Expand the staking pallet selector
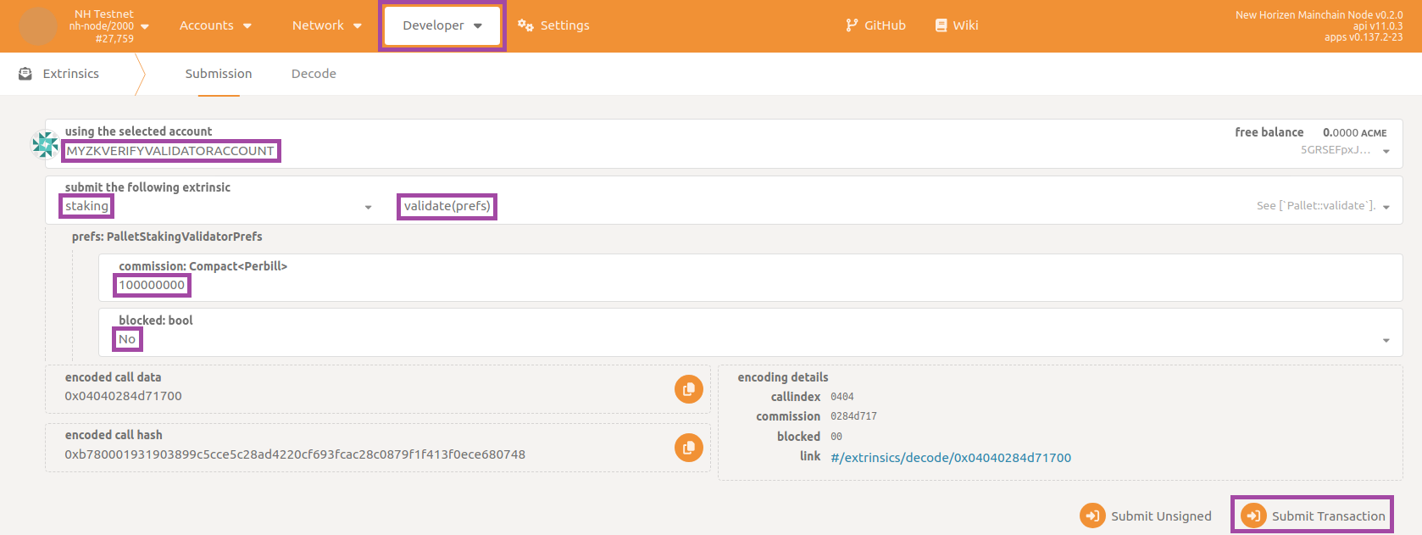Viewport: 1422px width, 535px height. [x=368, y=207]
